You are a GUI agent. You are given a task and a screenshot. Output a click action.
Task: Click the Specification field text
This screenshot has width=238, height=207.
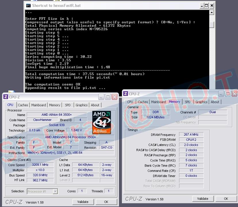tap(70, 137)
